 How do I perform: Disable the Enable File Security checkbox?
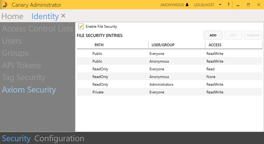(x=81, y=27)
